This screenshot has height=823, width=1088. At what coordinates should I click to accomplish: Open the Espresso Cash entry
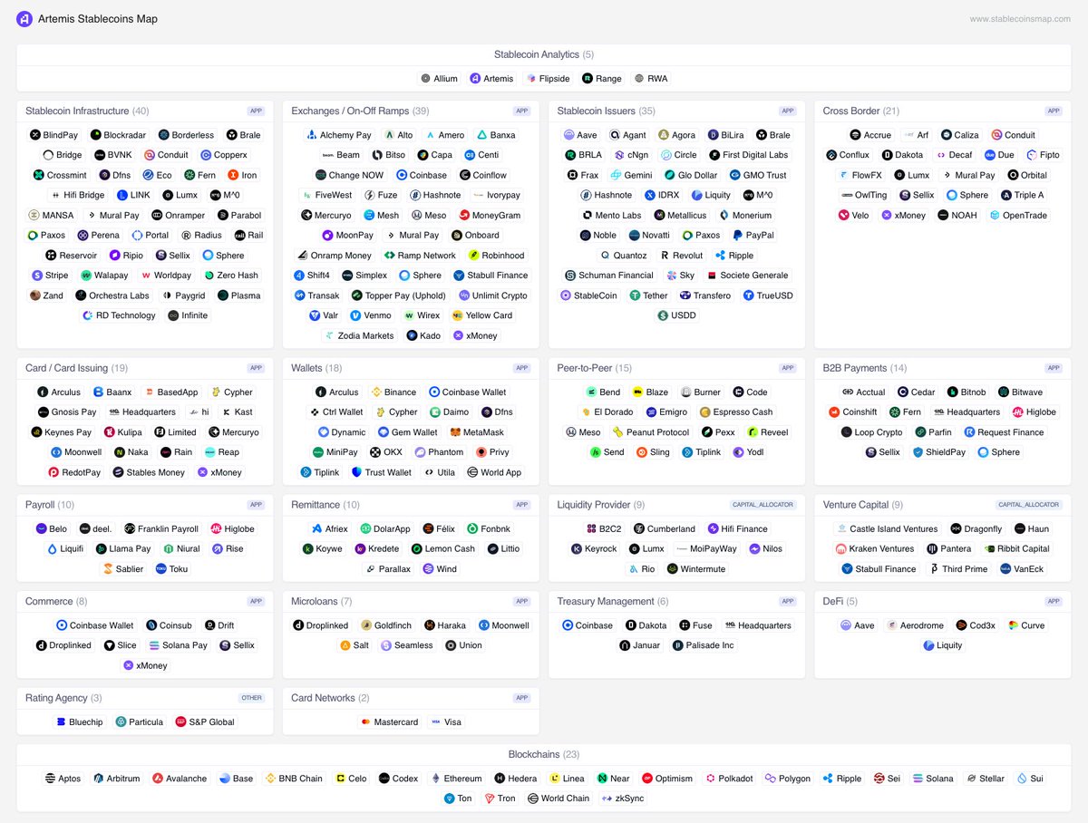point(736,412)
